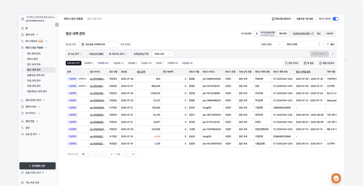Click info icon beside 총 지급가능 금액
Screen dimensions: 363x186
(125, 54)
